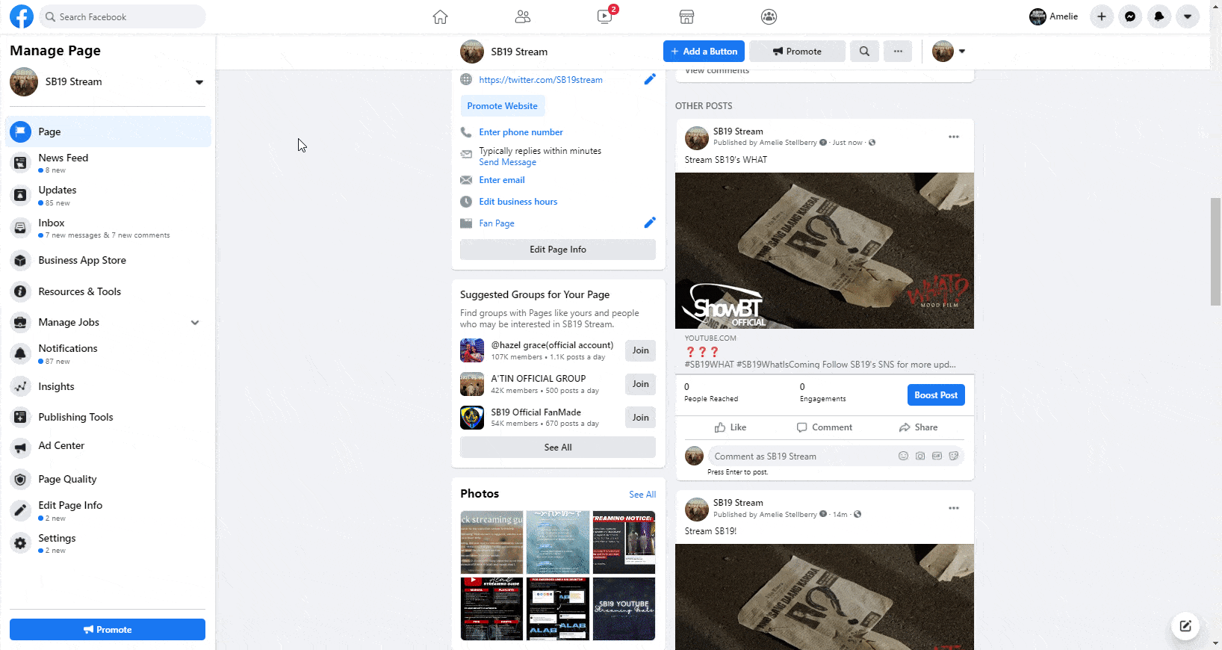This screenshot has width=1222, height=650.
Task: Click See All photos link
Action: click(642, 495)
